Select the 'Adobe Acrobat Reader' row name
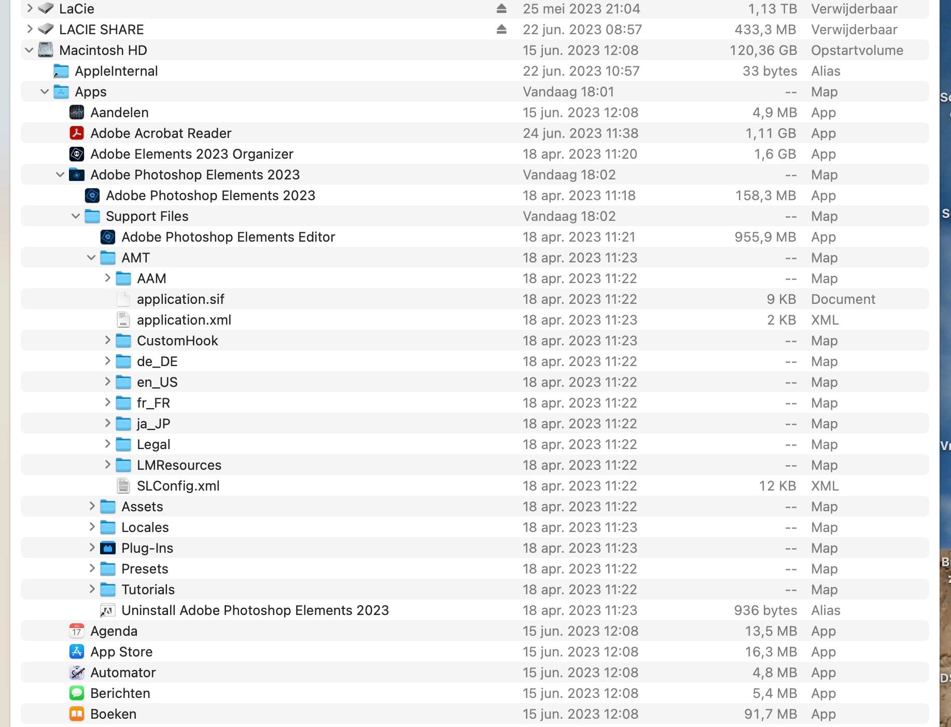Image resolution: width=951 pixels, height=727 pixels. pyautogui.click(x=161, y=133)
